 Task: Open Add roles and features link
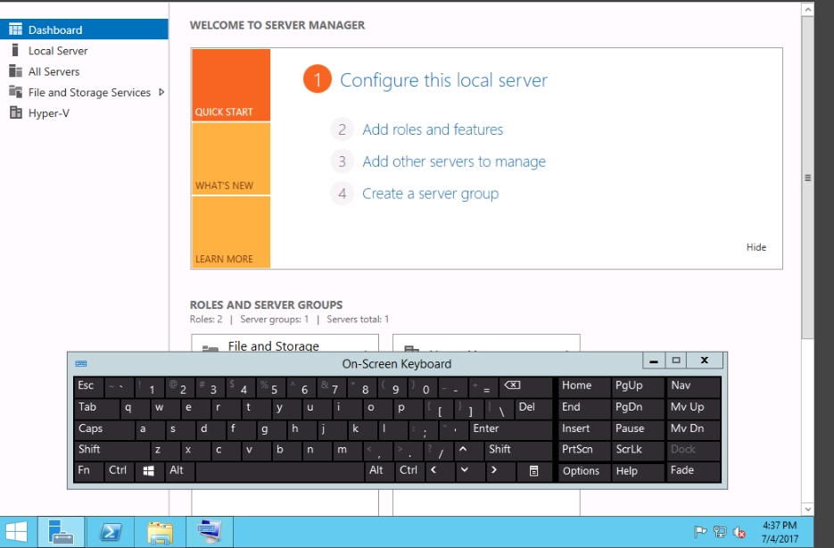pyautogui.click(x=433, y=129)
